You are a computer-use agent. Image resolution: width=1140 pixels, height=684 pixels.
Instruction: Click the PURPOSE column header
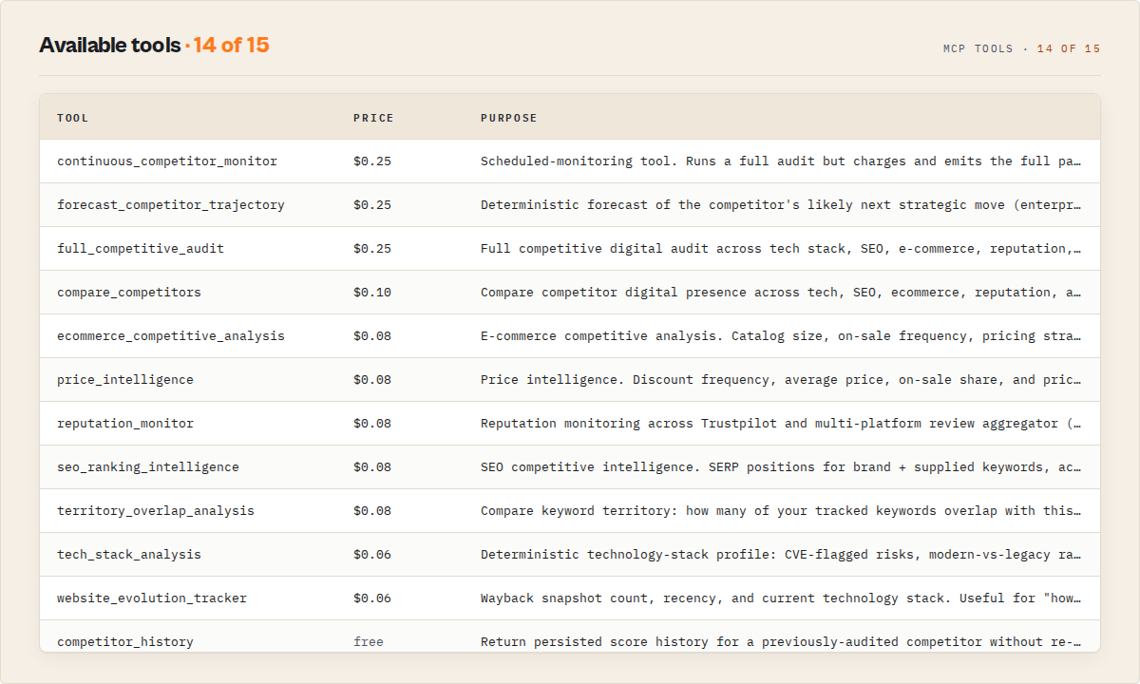point(509,119)
